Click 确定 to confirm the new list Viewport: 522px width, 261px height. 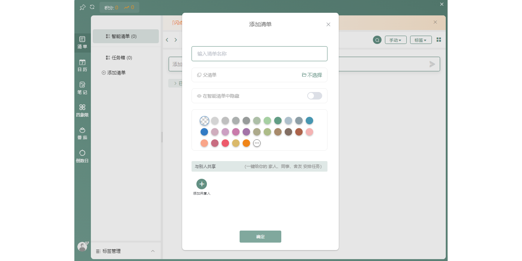260,237
